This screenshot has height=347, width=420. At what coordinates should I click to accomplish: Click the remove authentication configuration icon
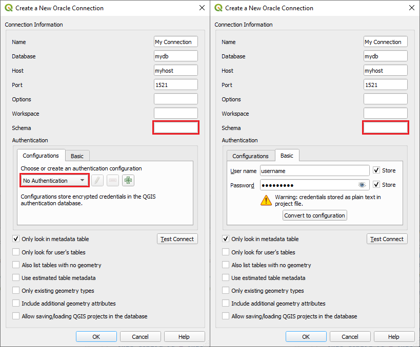pos(113,180)
